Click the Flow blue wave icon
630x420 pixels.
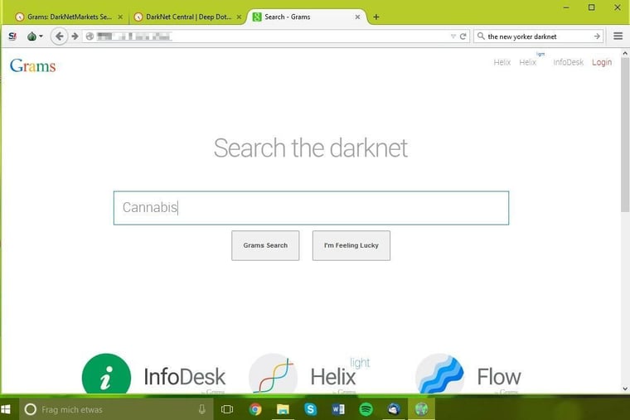point(439,375)
